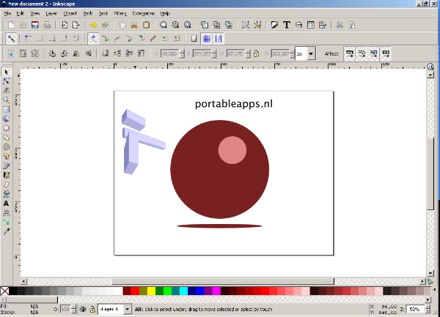Select the Node edit tool
The height and width of the screenshot is (317, 440).
pyautogui.click(x=7, y=81)
